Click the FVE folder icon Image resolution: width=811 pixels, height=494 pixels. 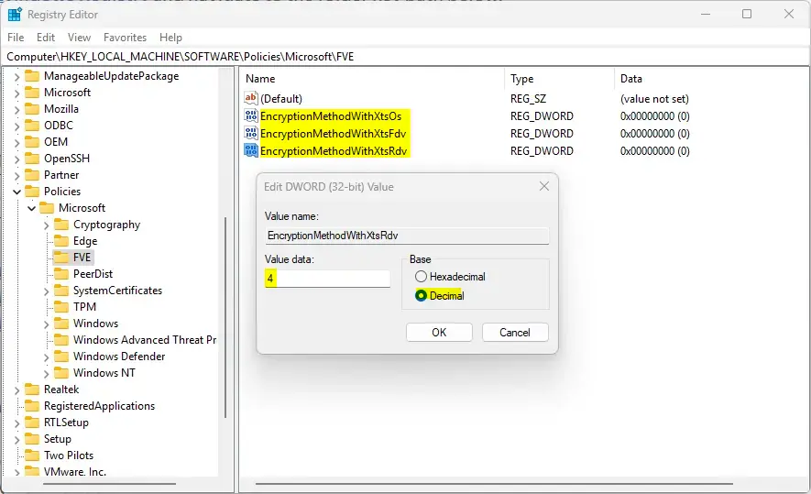click(x=61, y=258)
